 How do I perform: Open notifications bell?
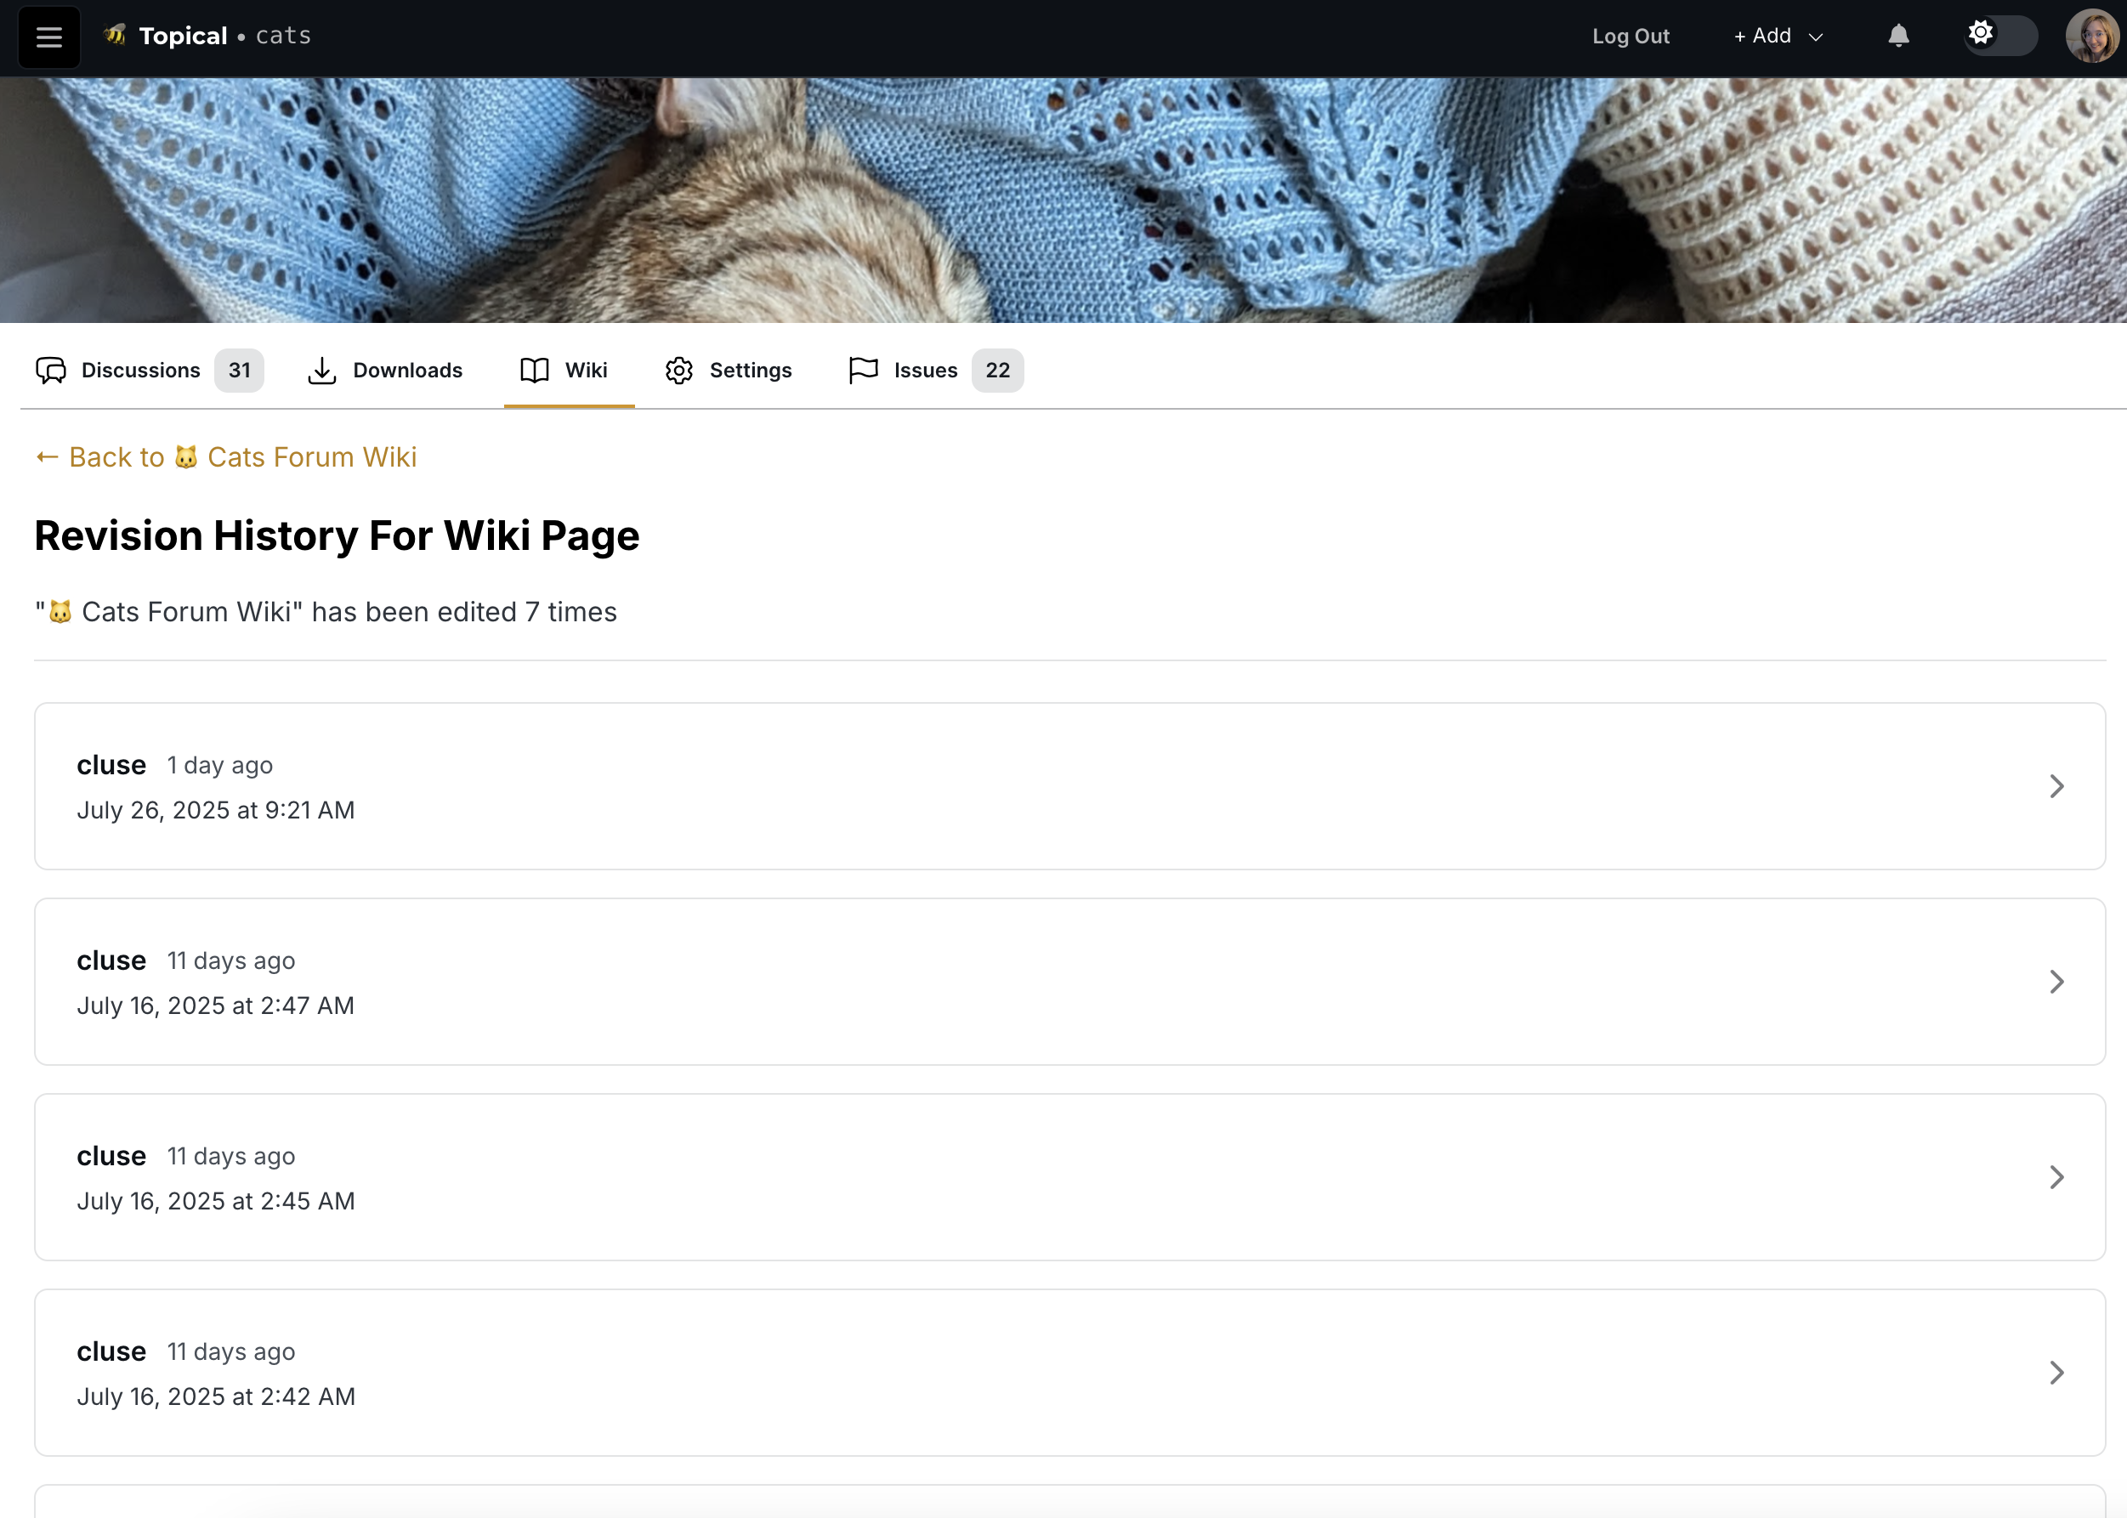tap(1898, 36)
